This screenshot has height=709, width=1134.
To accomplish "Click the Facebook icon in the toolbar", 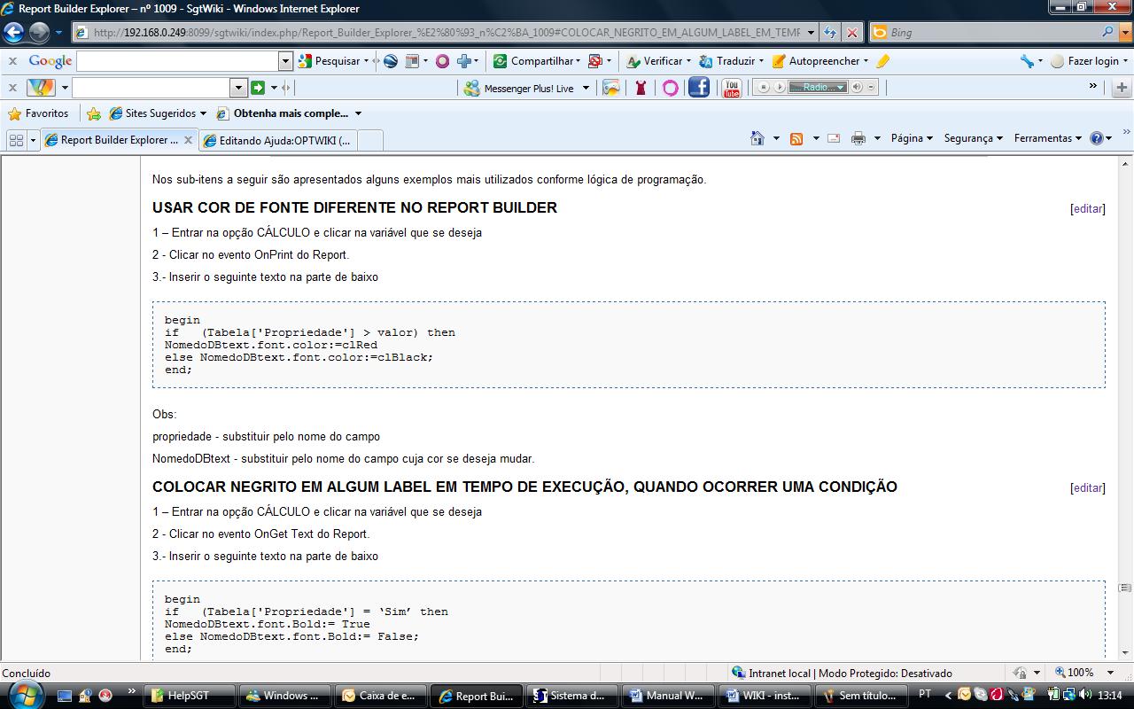I will point(699,88).
